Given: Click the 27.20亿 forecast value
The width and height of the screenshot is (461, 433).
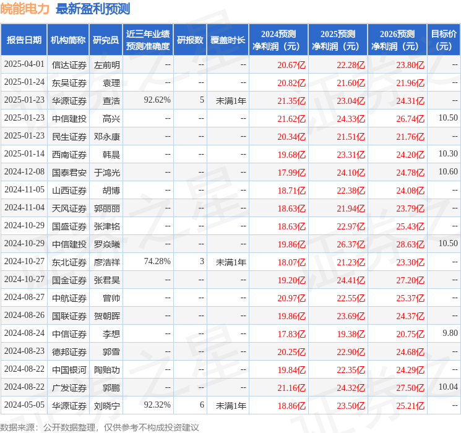Looking at the screenshot, I should [x=410, y=280].
